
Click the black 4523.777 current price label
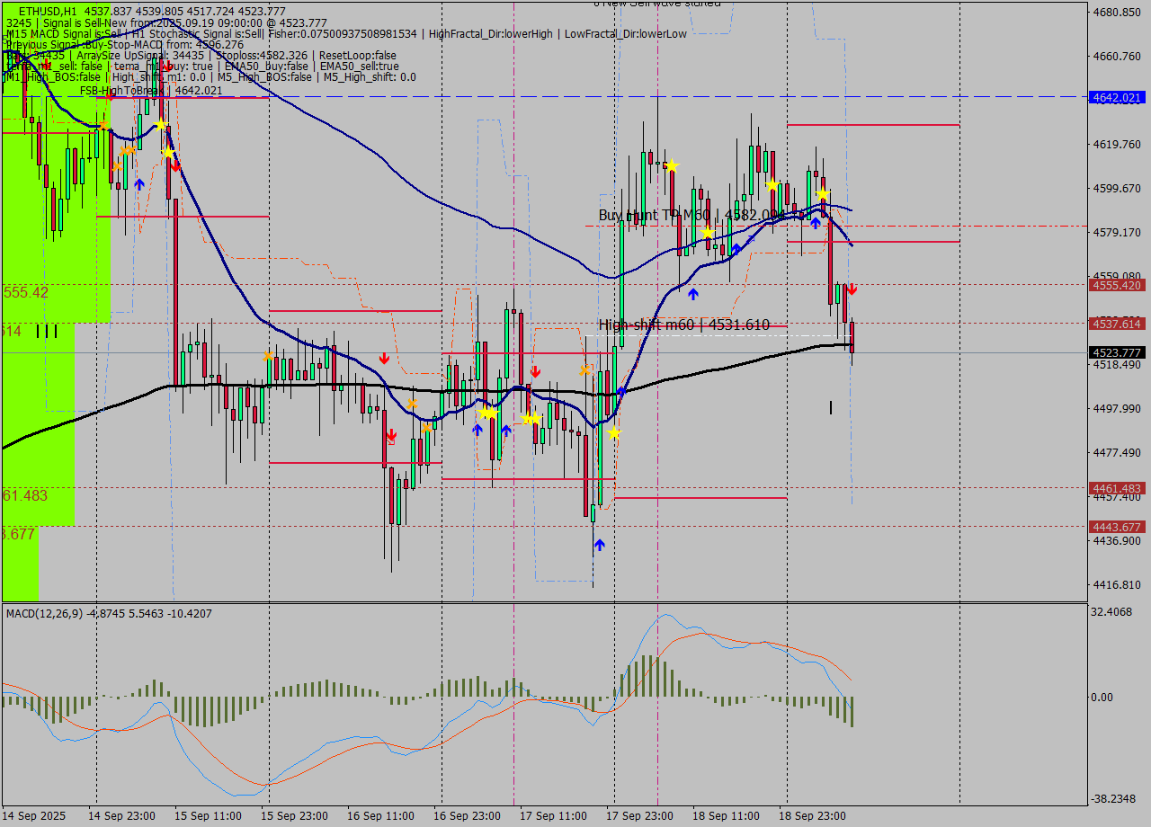click(x=1116, y=352)
